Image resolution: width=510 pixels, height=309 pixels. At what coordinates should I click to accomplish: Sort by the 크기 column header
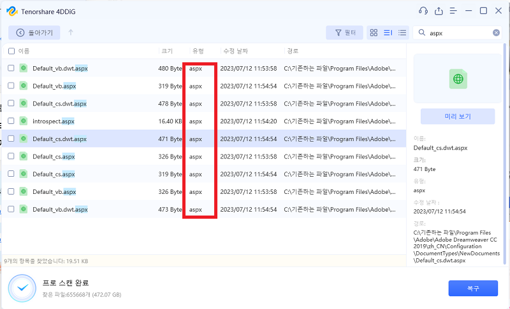click(167, 51)
